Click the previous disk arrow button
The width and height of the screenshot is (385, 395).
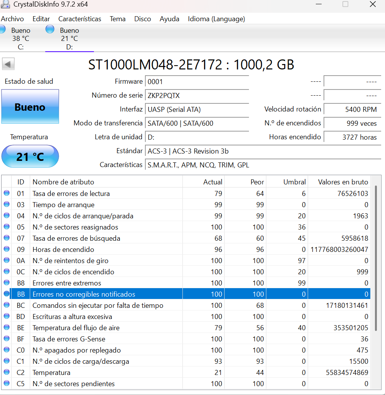coord(9,64)
